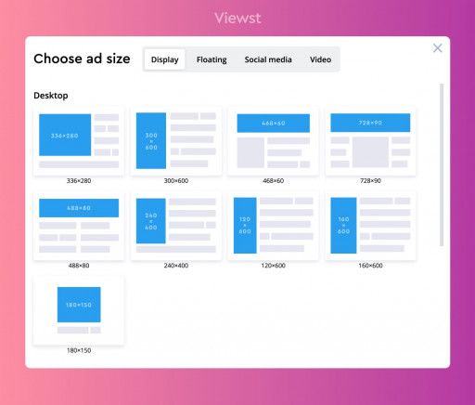475x405 pixels.
Task: Select the 488×80 banner thumbnail
Action: tap(79, 226)
